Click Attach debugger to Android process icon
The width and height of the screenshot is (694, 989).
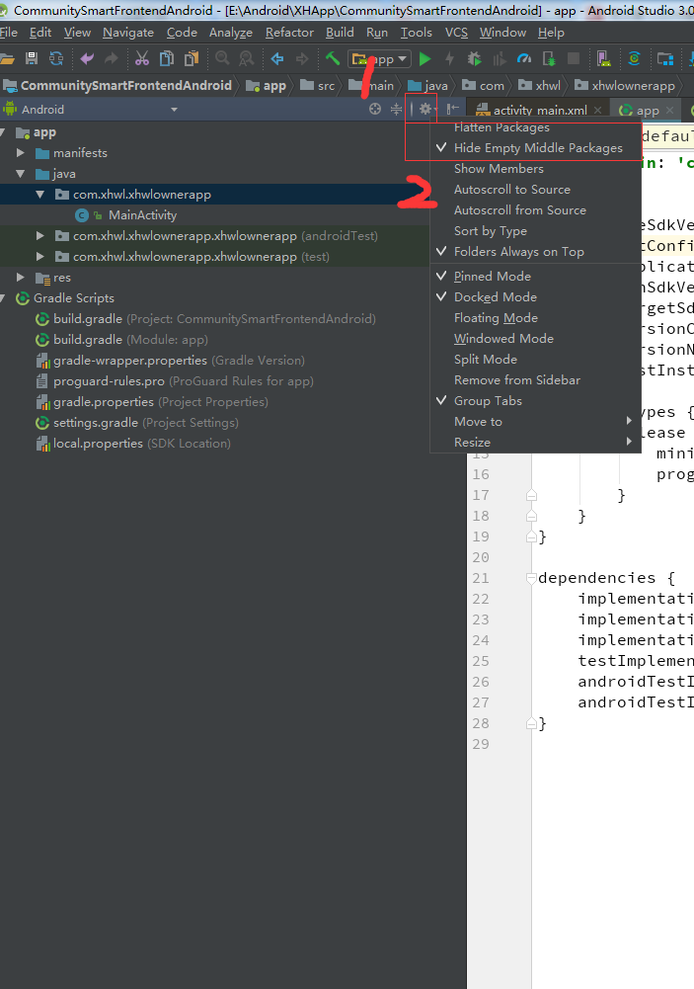point(549,58)
